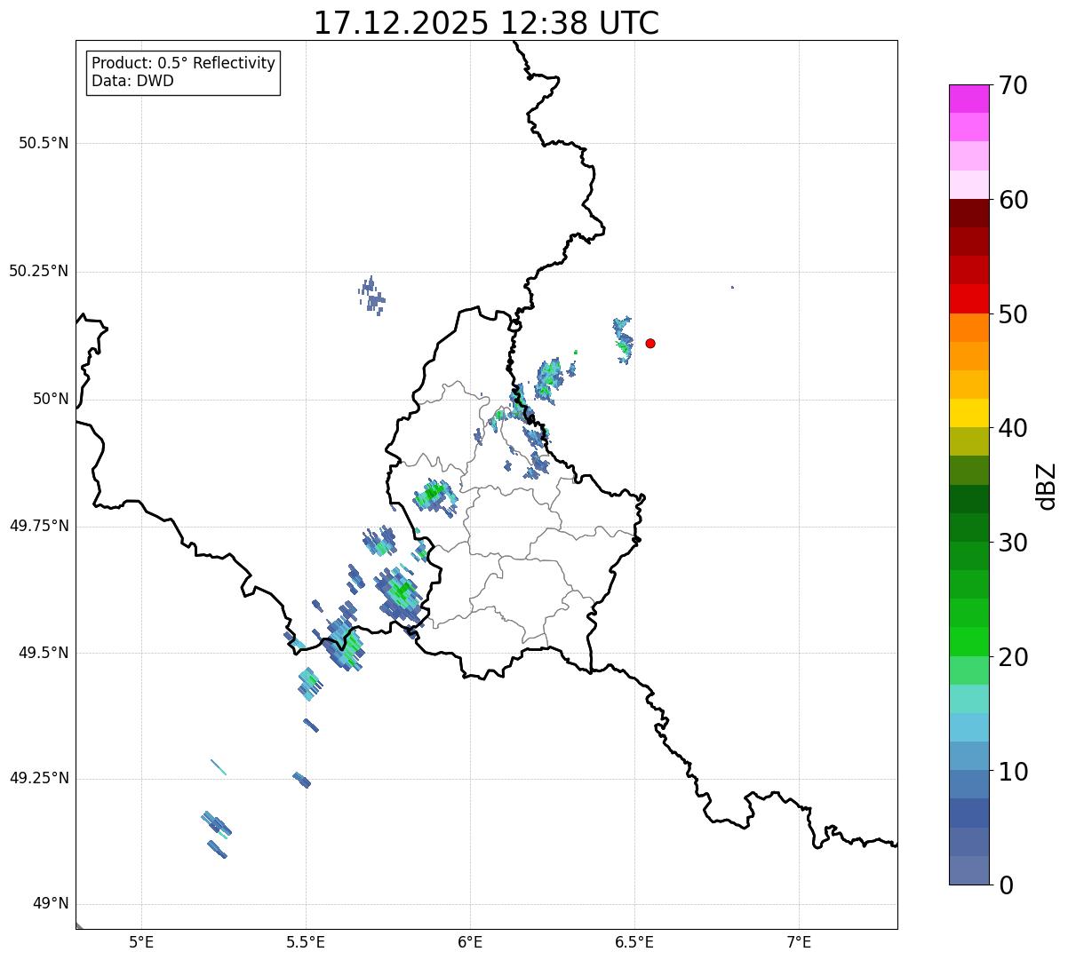
Task: Click the 5°E longitude label
Action: tap(141, 941)
